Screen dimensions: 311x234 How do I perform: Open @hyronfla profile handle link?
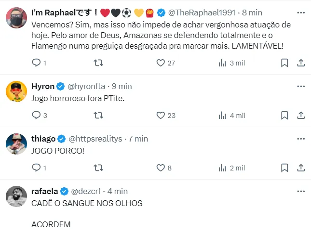[87, 86]
